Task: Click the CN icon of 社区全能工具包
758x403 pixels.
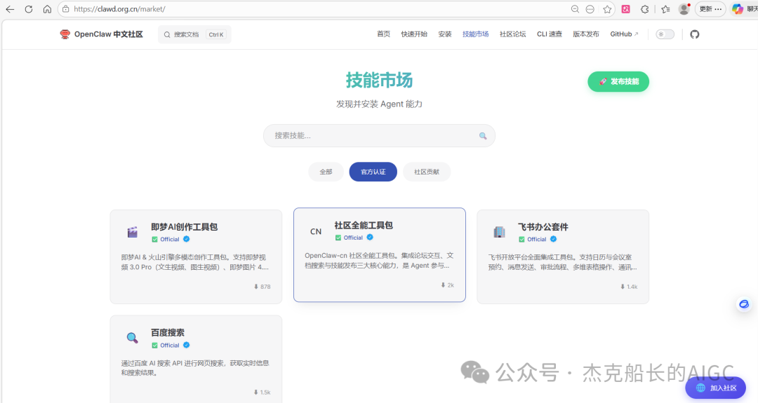Action: [x=316, y=232]
